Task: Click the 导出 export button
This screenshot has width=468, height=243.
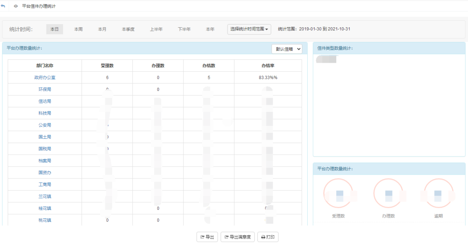Action: tap(207, 237)
